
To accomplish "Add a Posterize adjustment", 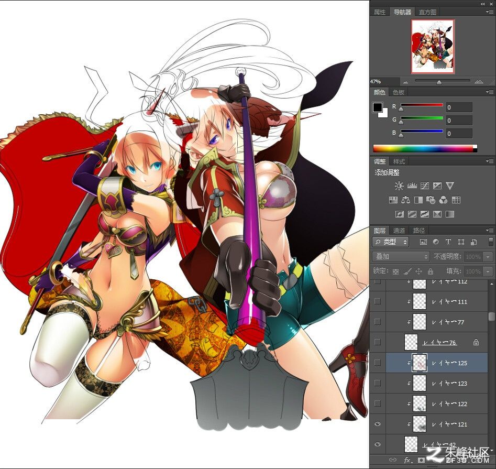I will pyautogui.click(x=412, y=214).
